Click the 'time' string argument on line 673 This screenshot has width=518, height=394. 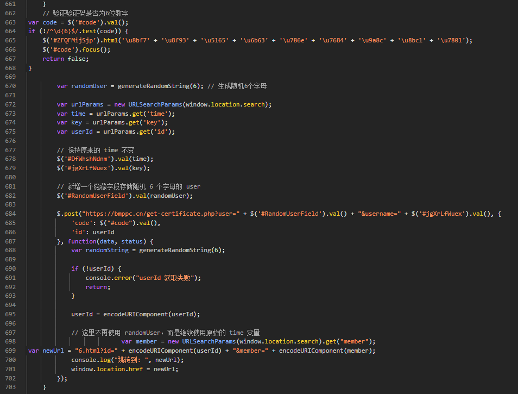(157, 114)
